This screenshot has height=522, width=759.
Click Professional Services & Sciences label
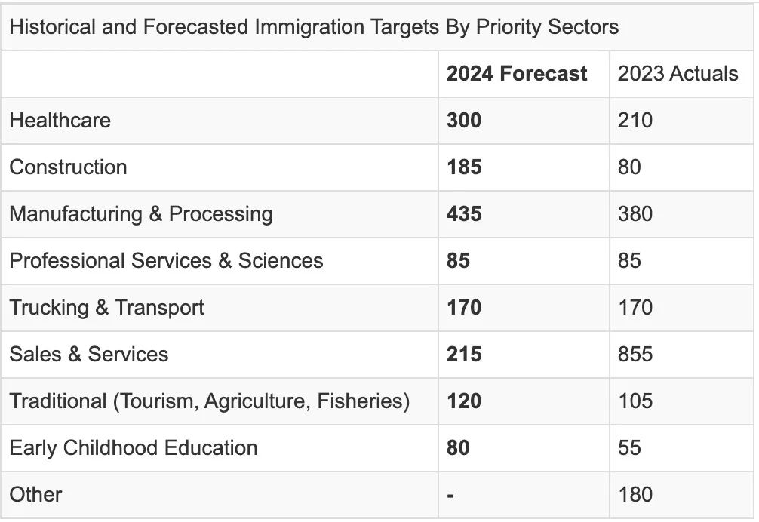(x=166, y=261)
